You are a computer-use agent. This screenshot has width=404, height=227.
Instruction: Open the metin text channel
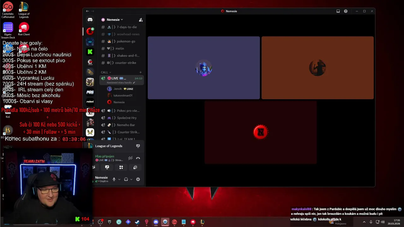pos(122,49)
